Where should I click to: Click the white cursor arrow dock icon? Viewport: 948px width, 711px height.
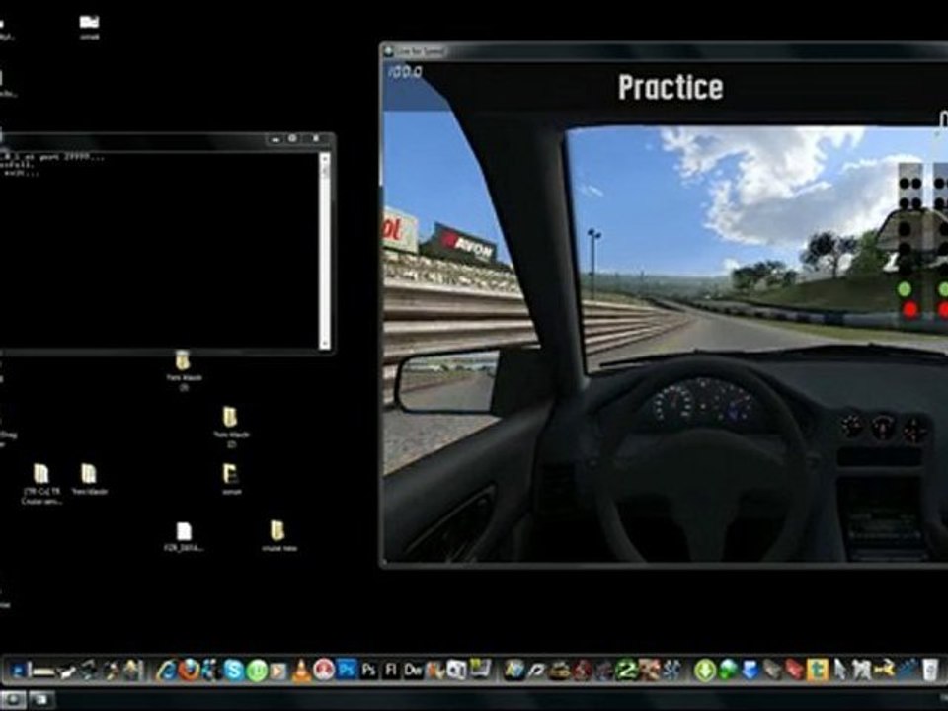(x=839, y=670)
